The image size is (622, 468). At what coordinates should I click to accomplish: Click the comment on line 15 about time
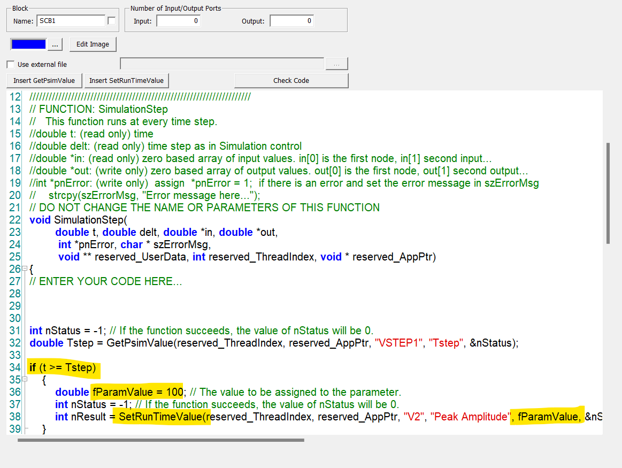click(x=91, y=134)
